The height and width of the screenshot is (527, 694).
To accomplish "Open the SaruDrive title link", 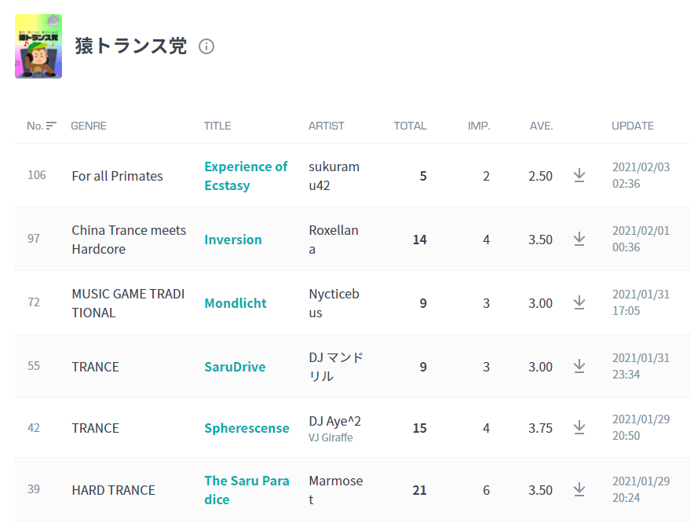I will click(x=235, y=367).
